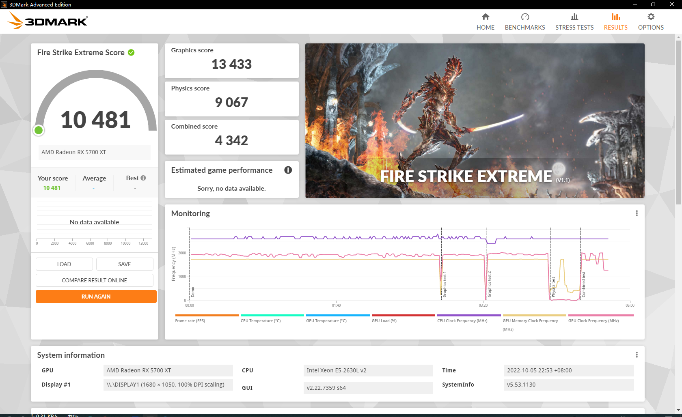Click 'Sorry, no data available.' message
Viewport: 682px width, 417px height.
pyautogui.click(x=231, y=188)
